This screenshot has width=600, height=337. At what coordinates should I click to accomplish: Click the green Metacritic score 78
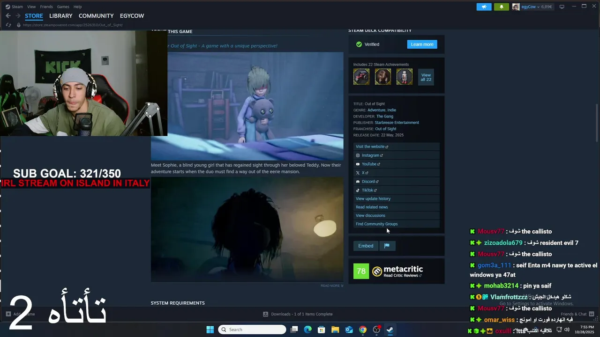361,271
